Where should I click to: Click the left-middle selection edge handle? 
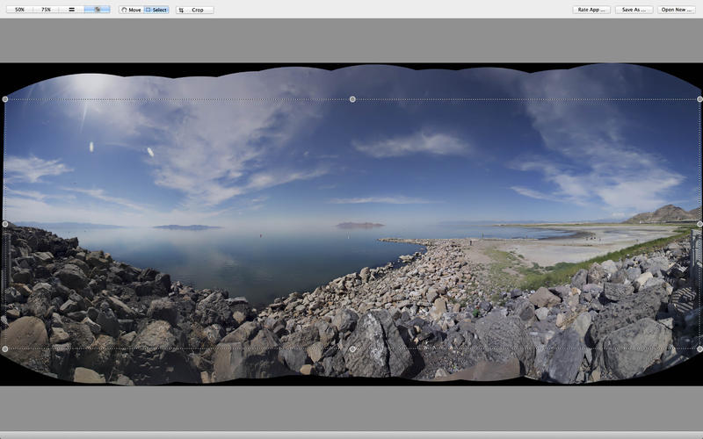pyautogui.click(x=5, y=224)
